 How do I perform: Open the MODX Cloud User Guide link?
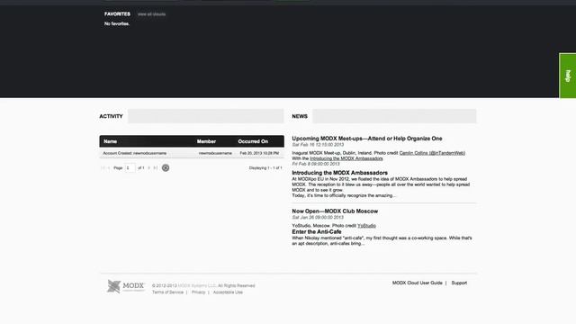[418, 283]
